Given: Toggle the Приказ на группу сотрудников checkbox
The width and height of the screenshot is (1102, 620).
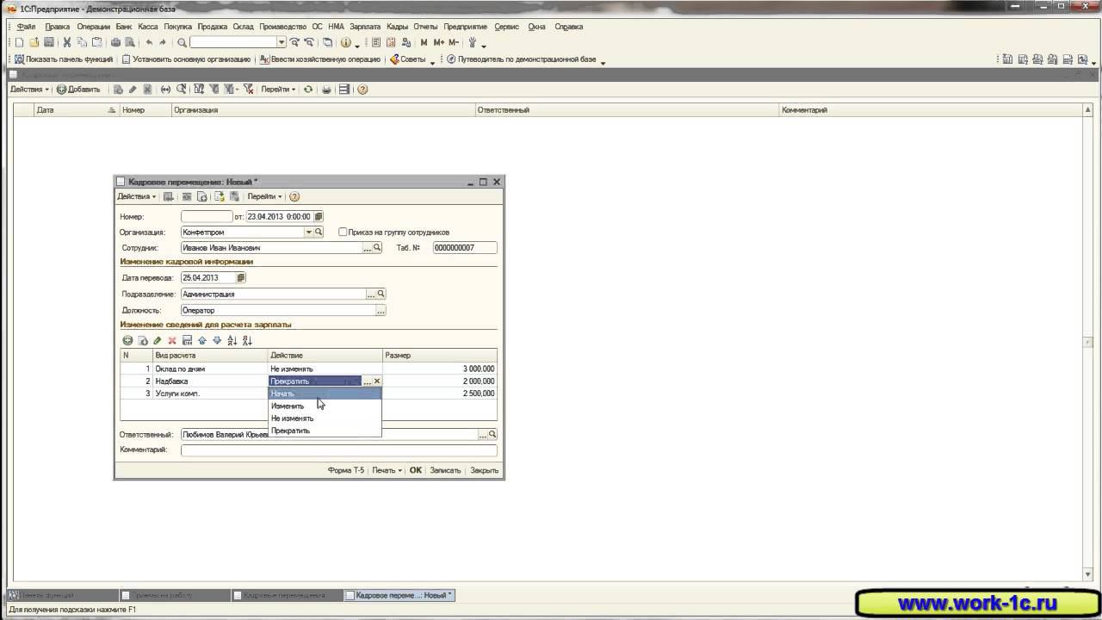Looking at the screenshot, I should 343,232.
